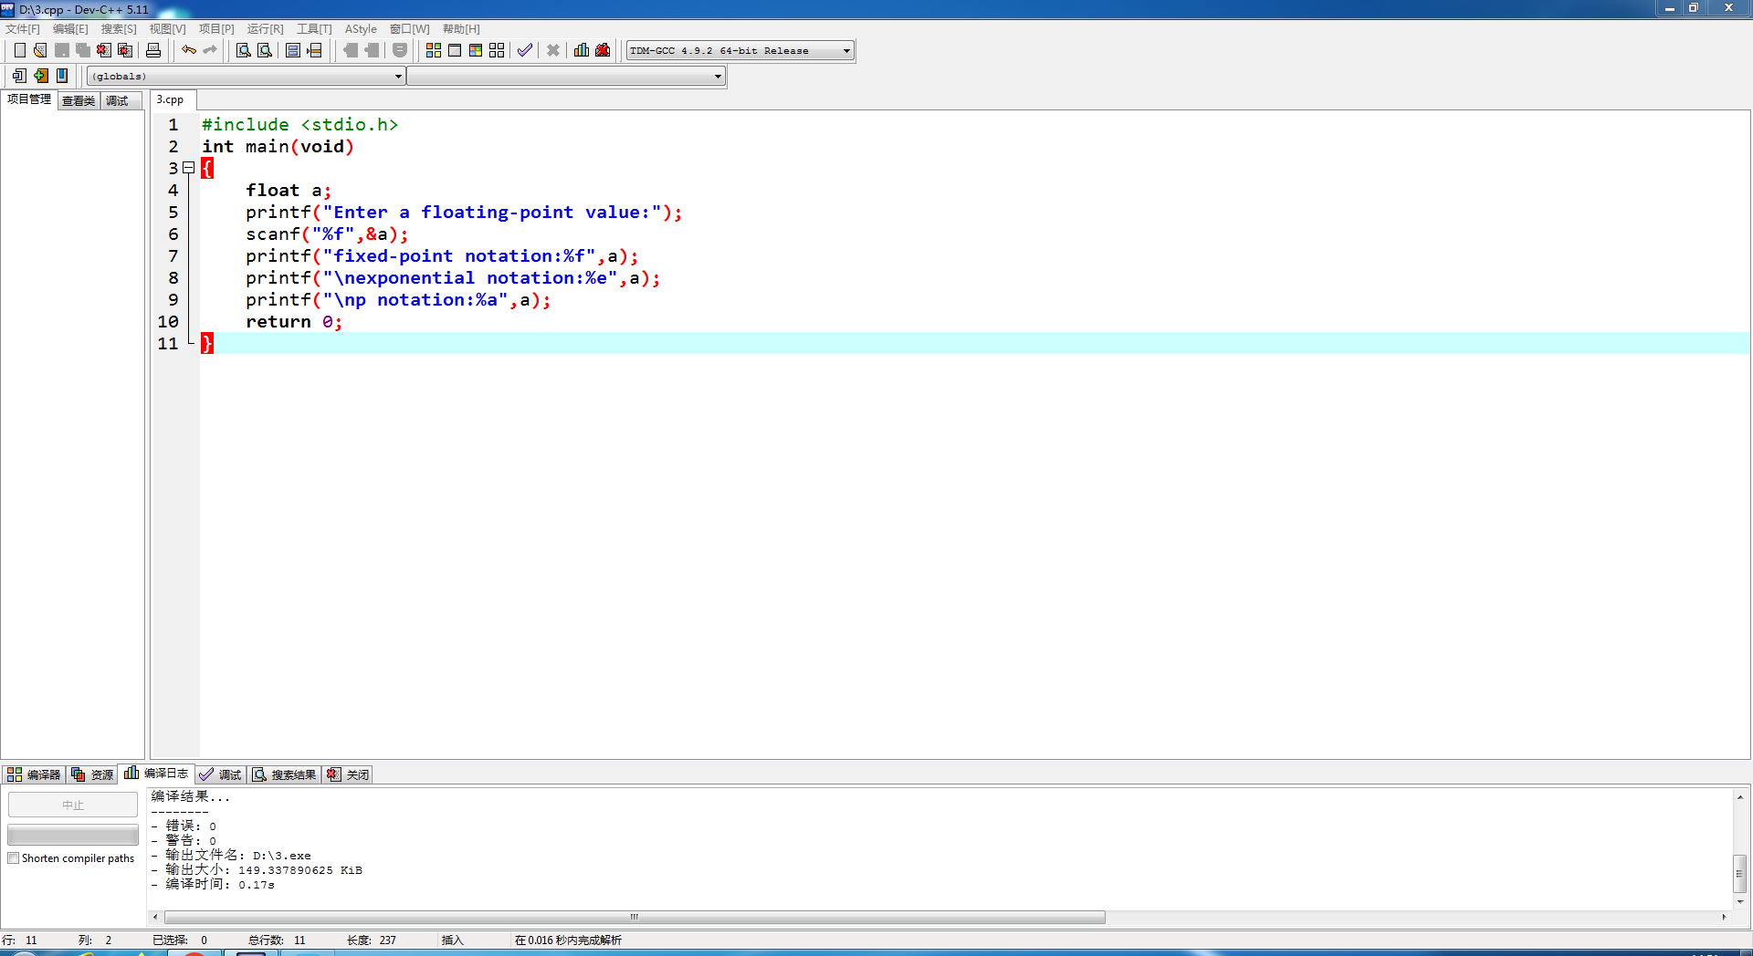Switch to the 搜索结果 bottom tab
The image size is (1753, 956).
(284, 774)
